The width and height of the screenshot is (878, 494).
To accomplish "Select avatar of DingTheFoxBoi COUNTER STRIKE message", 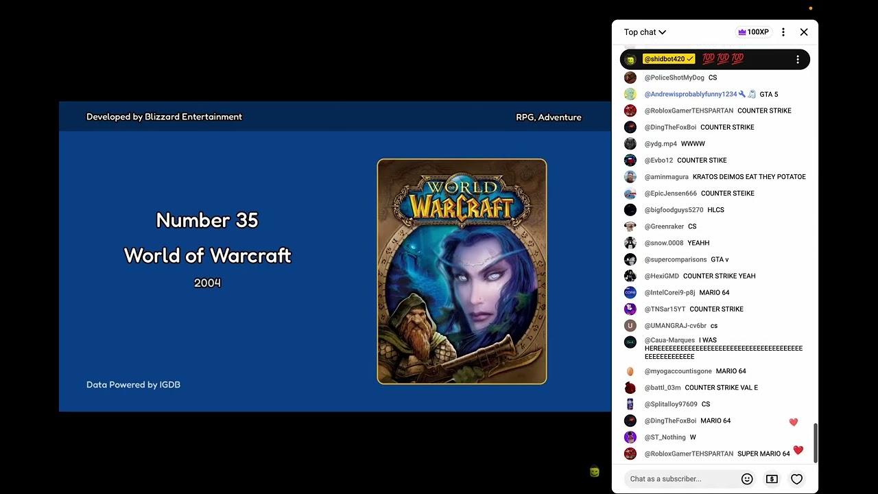I will 630,127.
